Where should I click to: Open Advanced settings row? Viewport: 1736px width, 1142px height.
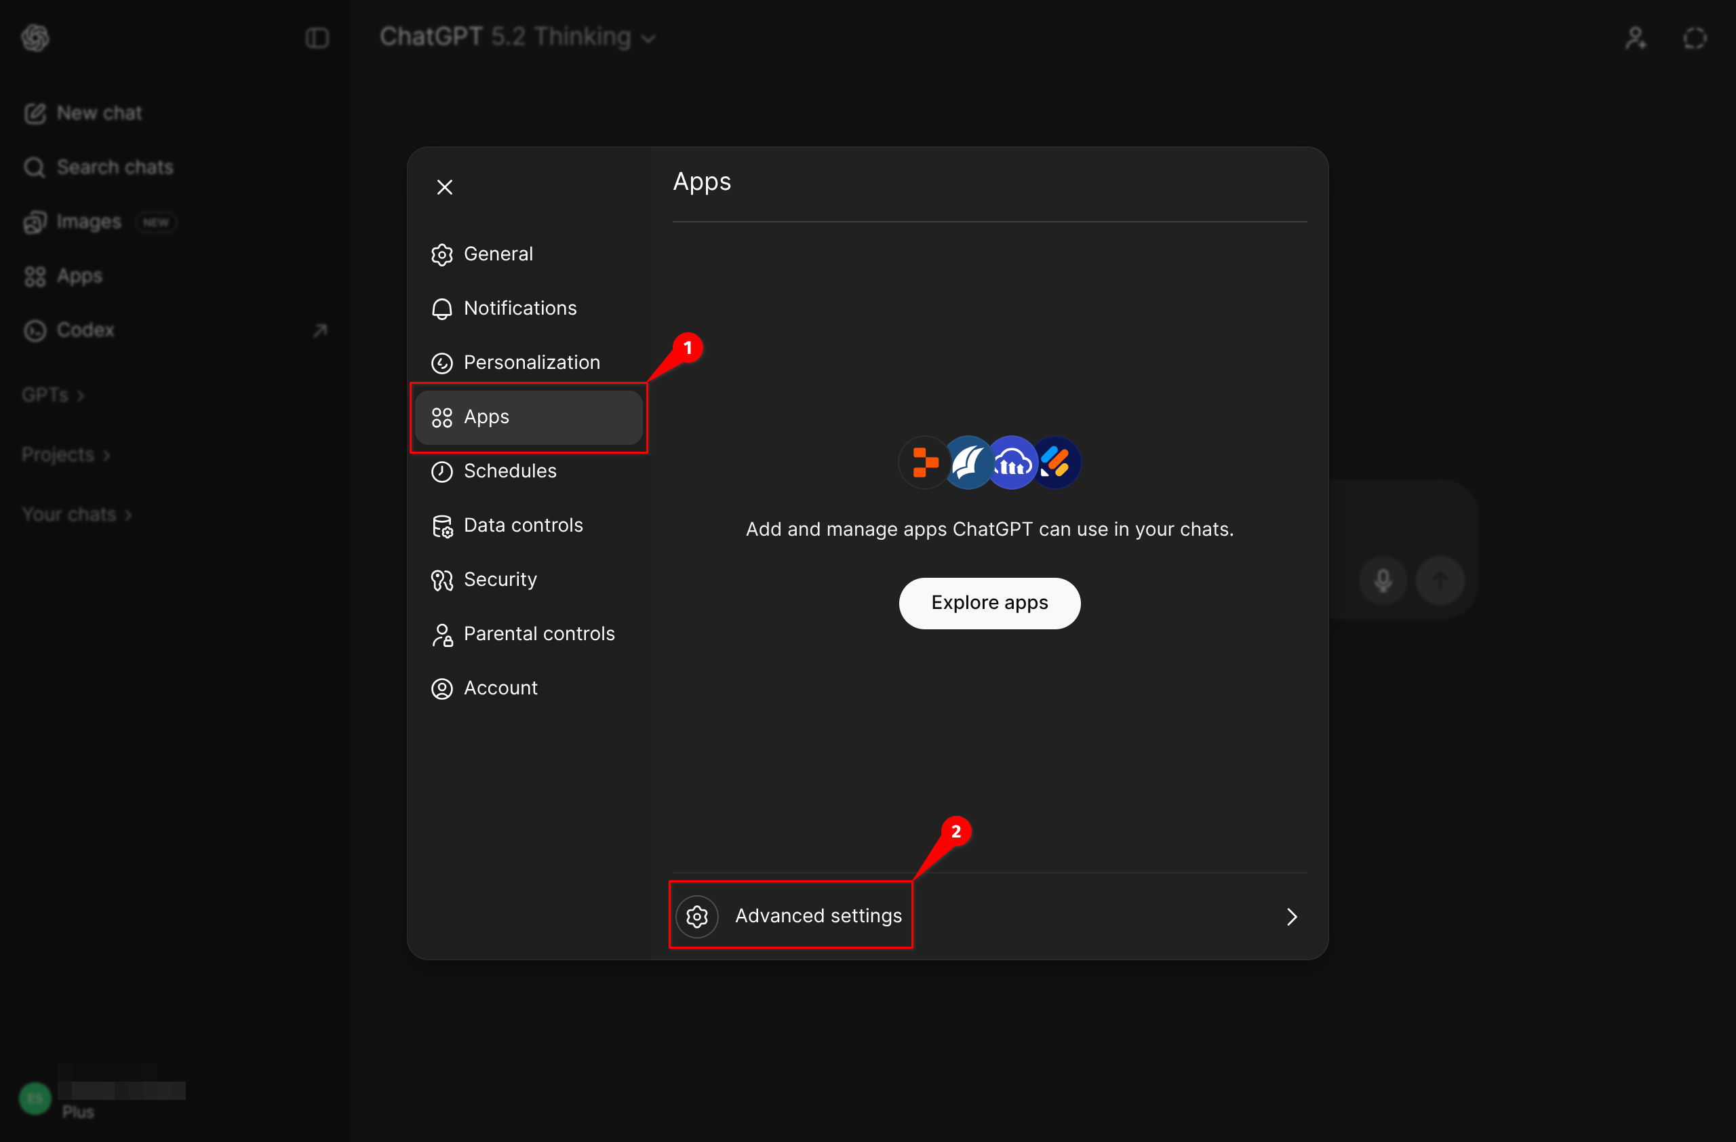(818, 916)
